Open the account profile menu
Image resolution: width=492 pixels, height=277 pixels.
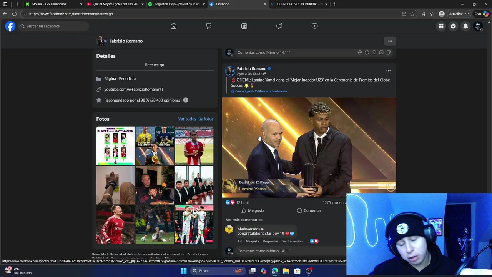[478, 26]
